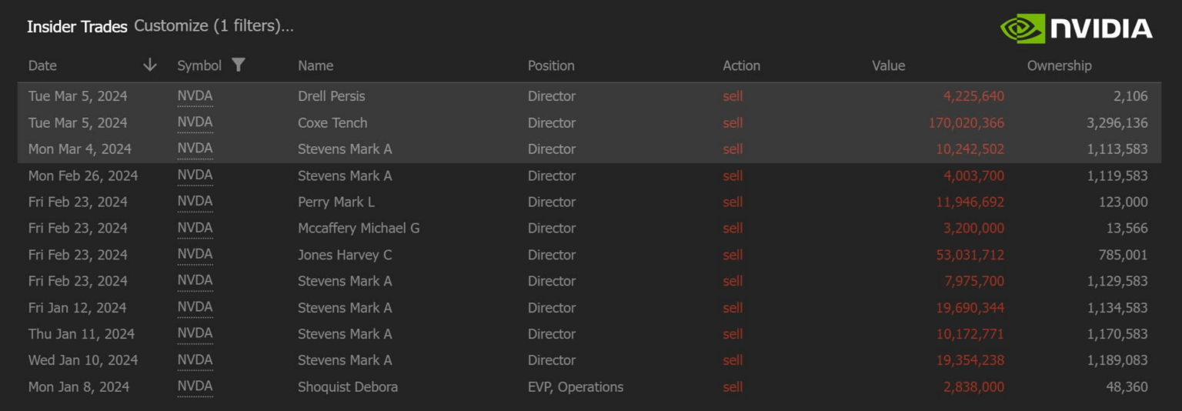The height and width of the screenshot is (411, 1182).
Task: Click the NVIDIA logo
Action: [1076, 28]
